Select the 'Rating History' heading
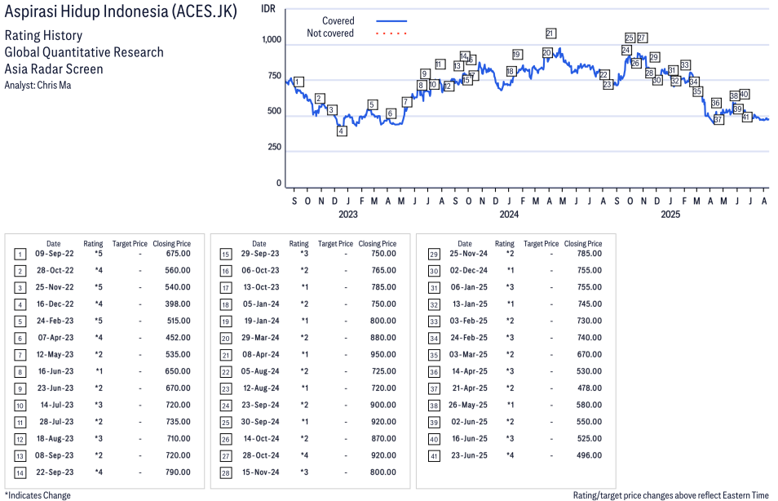This screenshot has width=778, height=501. tap(44, 36)
